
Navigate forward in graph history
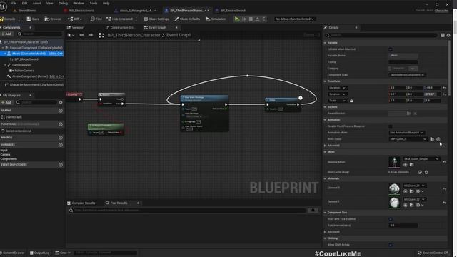click(91, 35)
